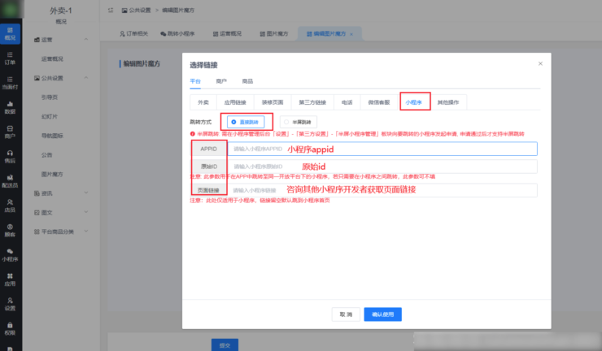Click the 商户 (Merchant) sidebar icon
The width and height of the screenshot is (602, 351).
point(10,132)
